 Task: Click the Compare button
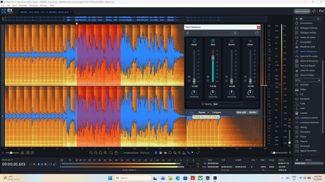point(216,112)
